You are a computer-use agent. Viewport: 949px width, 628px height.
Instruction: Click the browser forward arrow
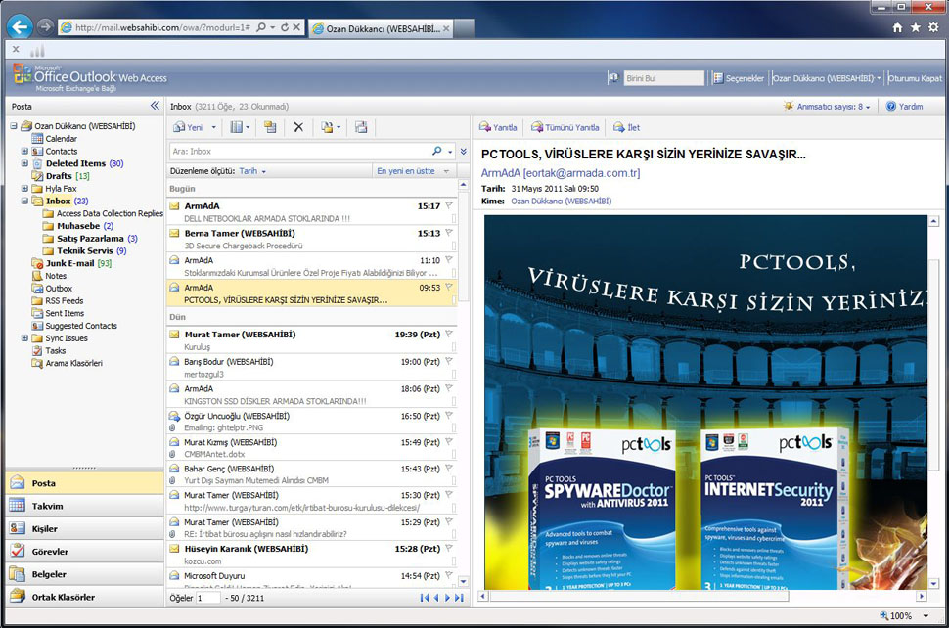coord(45,27)
